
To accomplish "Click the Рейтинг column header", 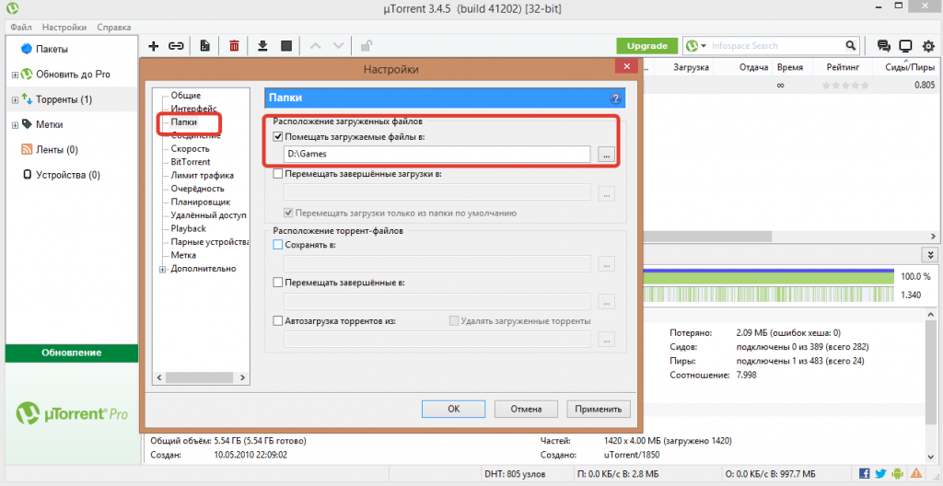I will pos(843,67).
